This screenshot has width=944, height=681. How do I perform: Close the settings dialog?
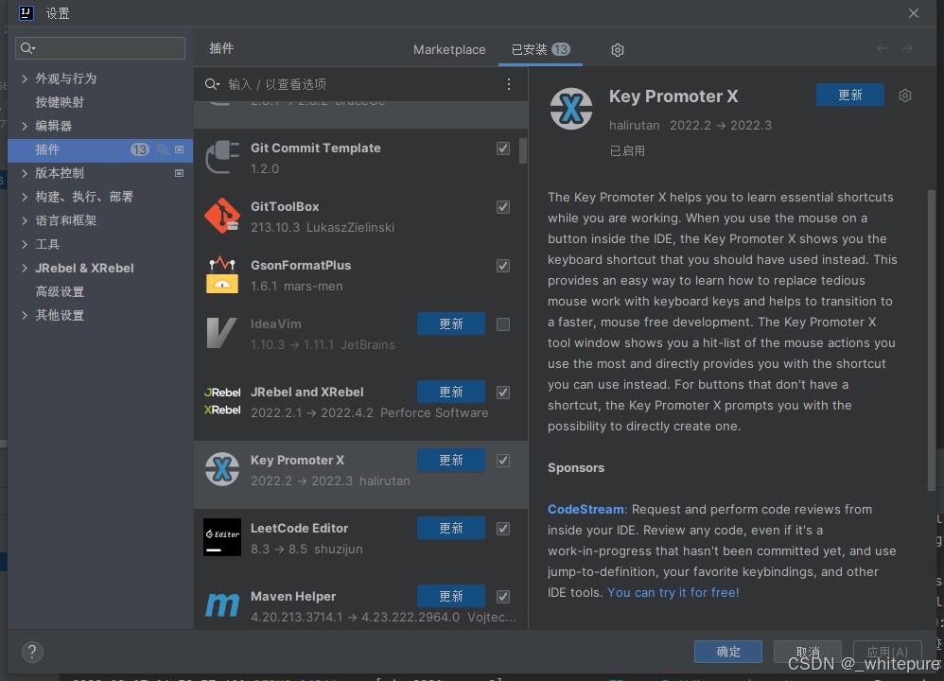(x=914, y=13)
